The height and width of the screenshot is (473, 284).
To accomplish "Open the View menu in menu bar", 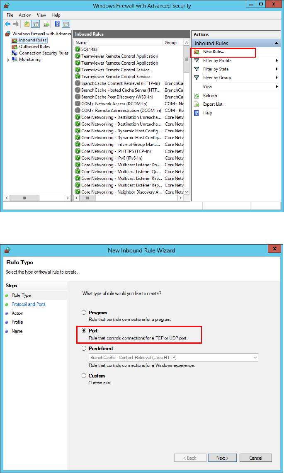I will (x=41, y=15).
